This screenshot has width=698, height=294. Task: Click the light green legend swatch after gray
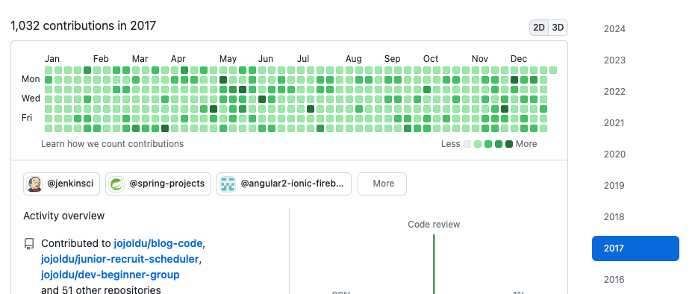478,144
